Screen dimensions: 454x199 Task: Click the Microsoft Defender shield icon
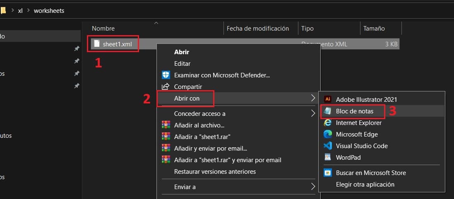(x=166, y=75)
